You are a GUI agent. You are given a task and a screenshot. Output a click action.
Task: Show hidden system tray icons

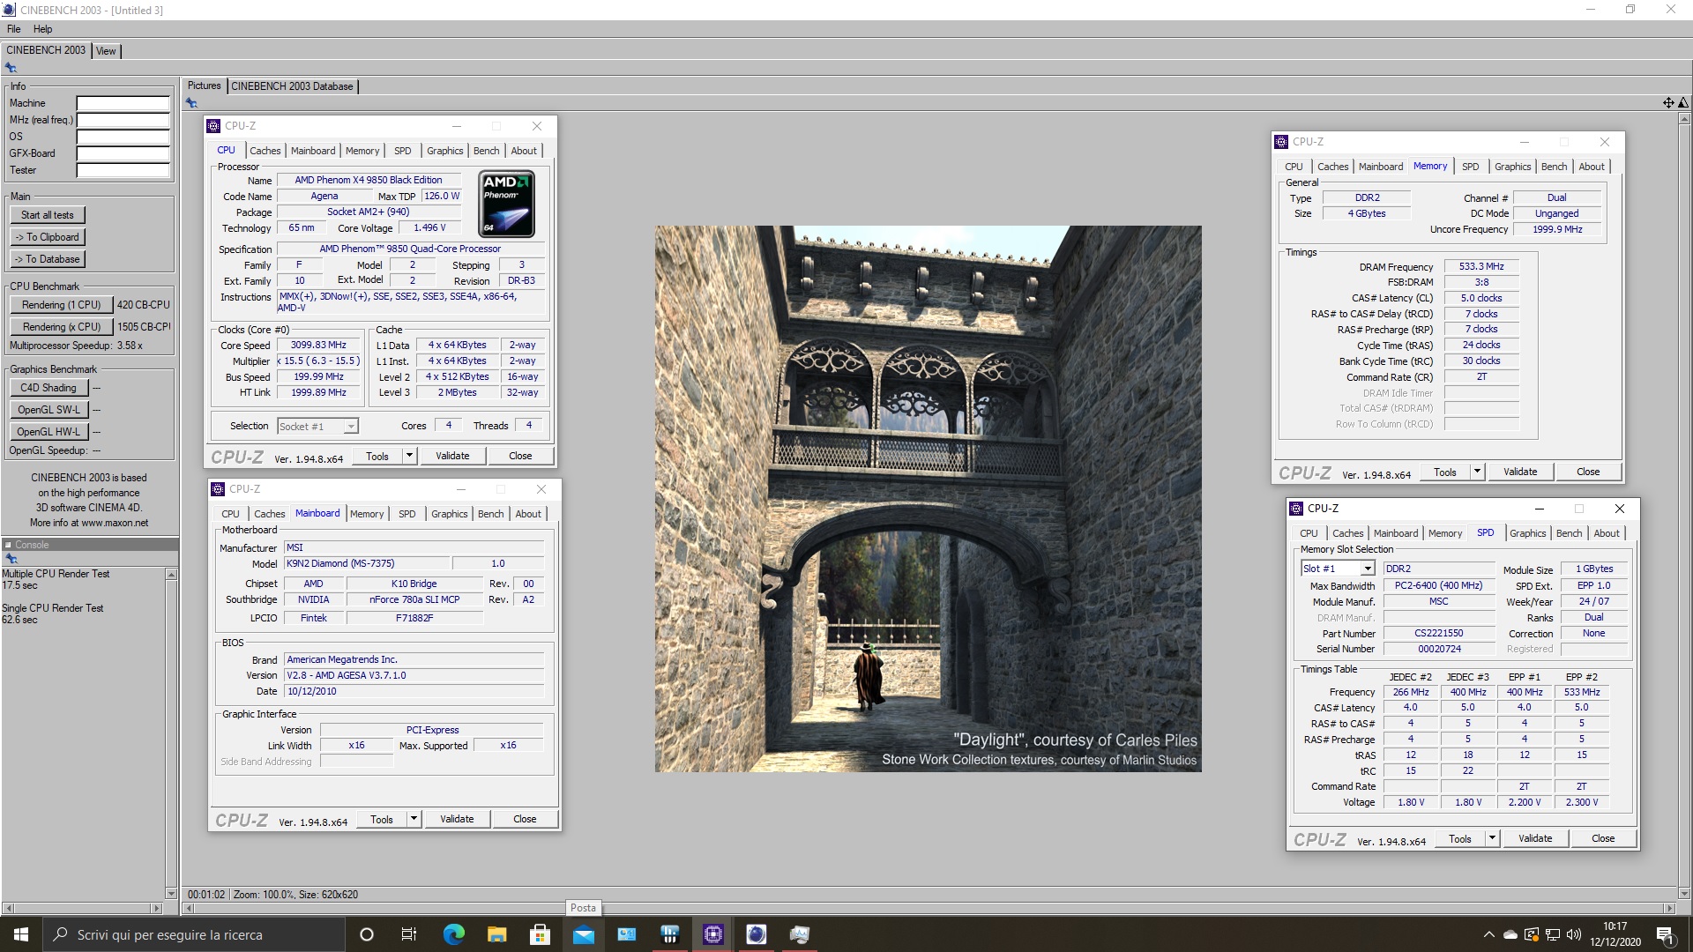pyautogui.click(x=1488, y=934)
